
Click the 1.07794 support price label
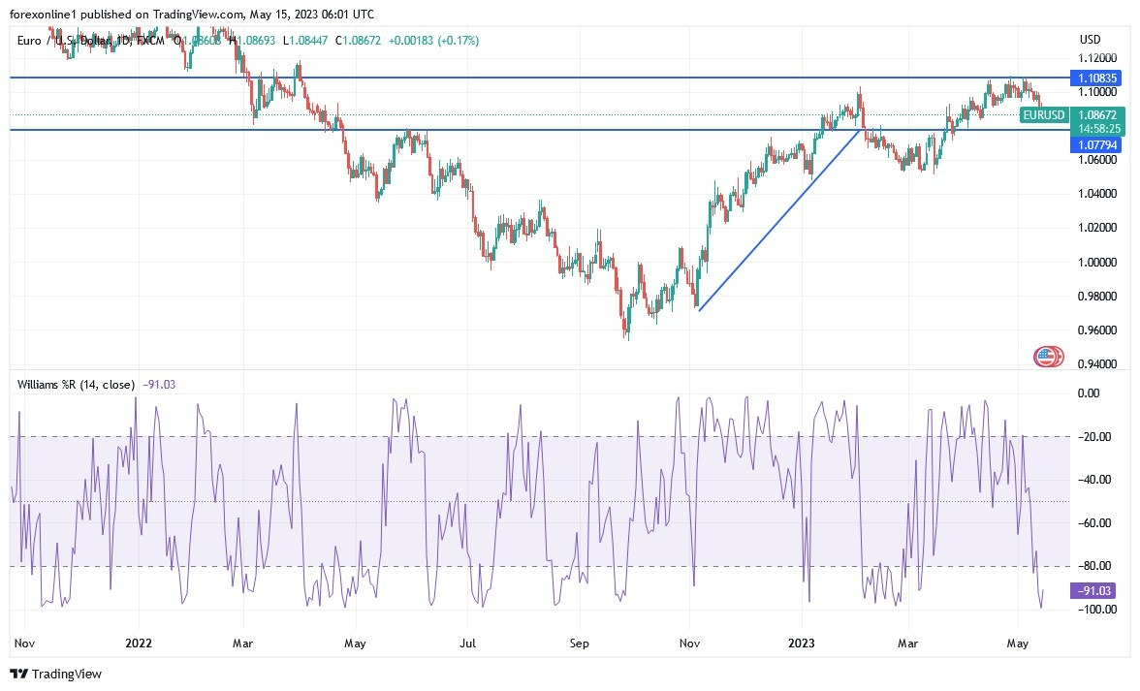pyautogui.click(x=1098, y=142)
